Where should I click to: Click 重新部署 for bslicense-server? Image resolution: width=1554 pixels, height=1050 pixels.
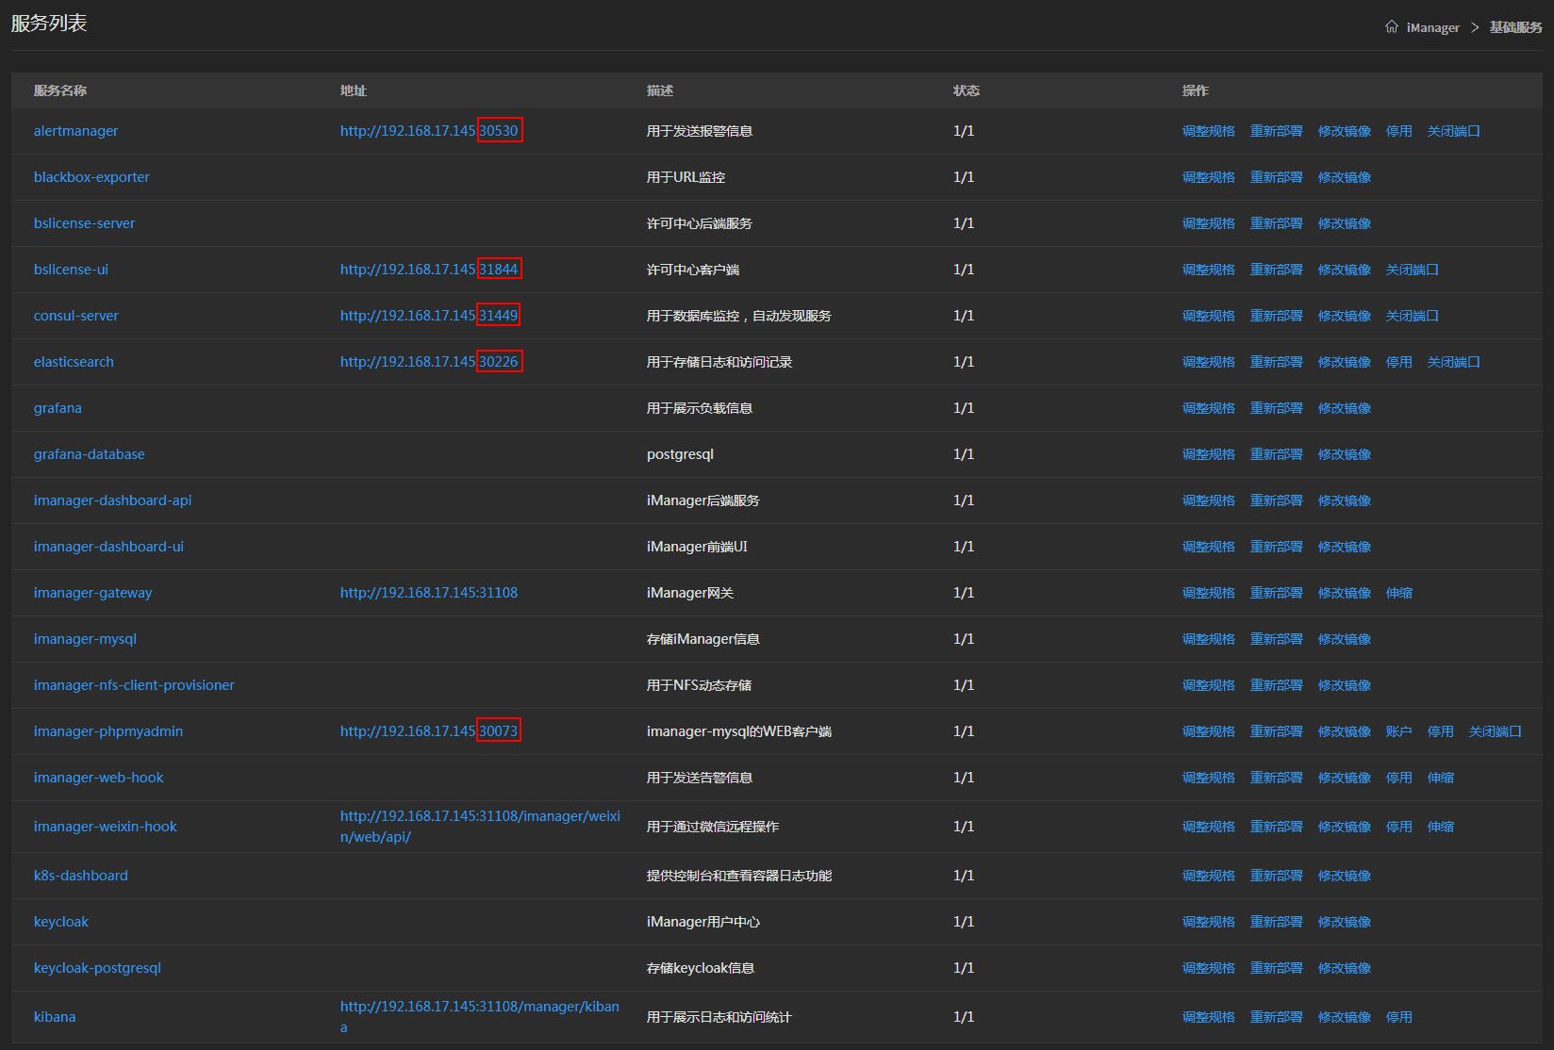tap(1276, 223)
